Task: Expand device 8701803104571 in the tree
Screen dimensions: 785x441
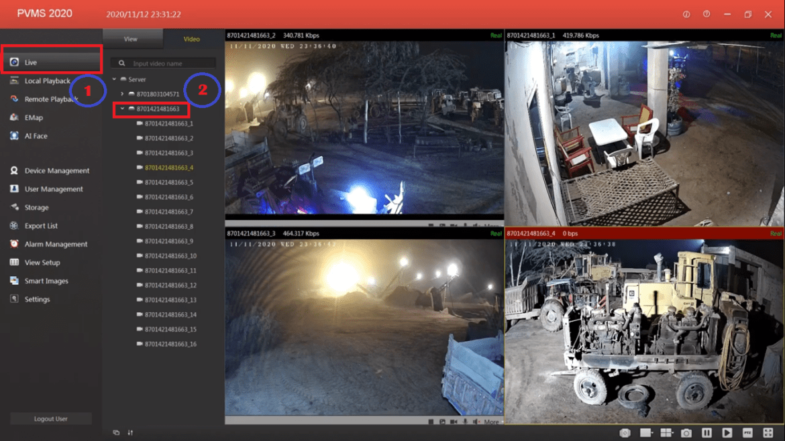Action: click(121, 93)
